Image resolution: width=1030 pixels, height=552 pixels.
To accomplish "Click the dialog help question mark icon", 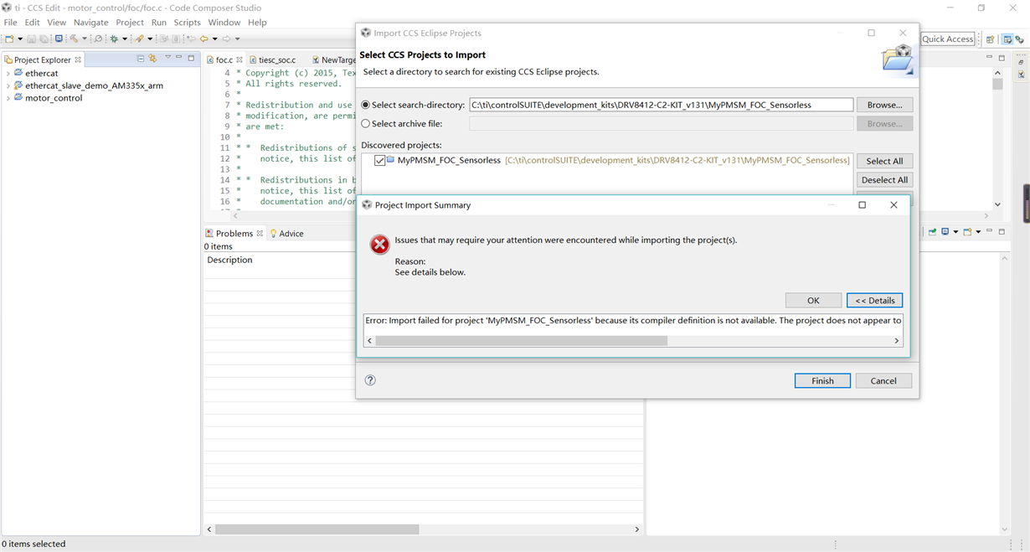I will coord(370,380).
